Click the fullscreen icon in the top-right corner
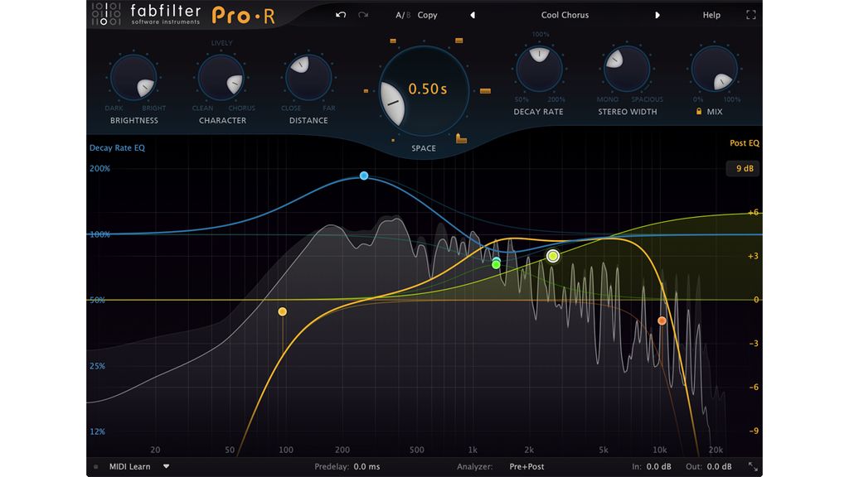 click(750, 14)
